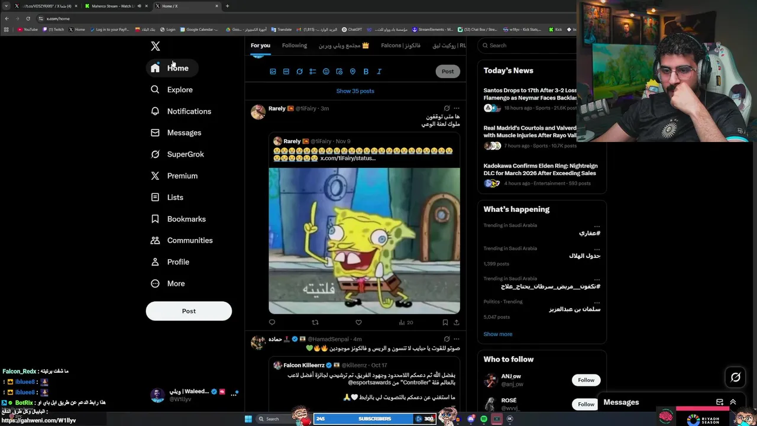
Task: Open Spotify from the taskbar
Action: (484, 419)
